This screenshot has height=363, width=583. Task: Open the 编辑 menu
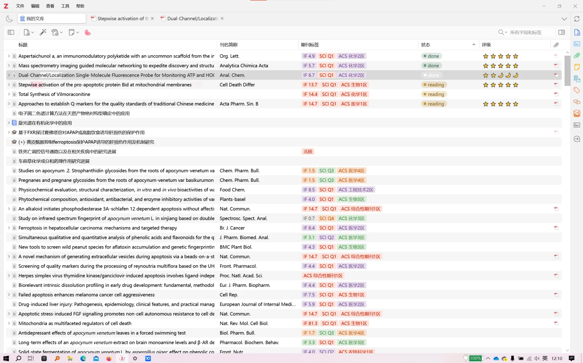pyautogui.click(x=35, y=6)
